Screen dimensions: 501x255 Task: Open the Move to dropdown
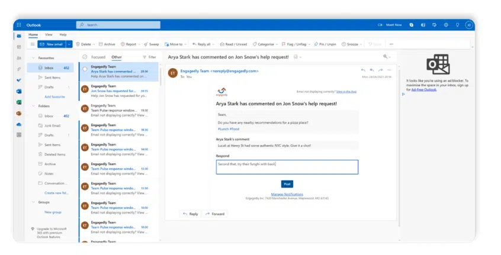175,44
